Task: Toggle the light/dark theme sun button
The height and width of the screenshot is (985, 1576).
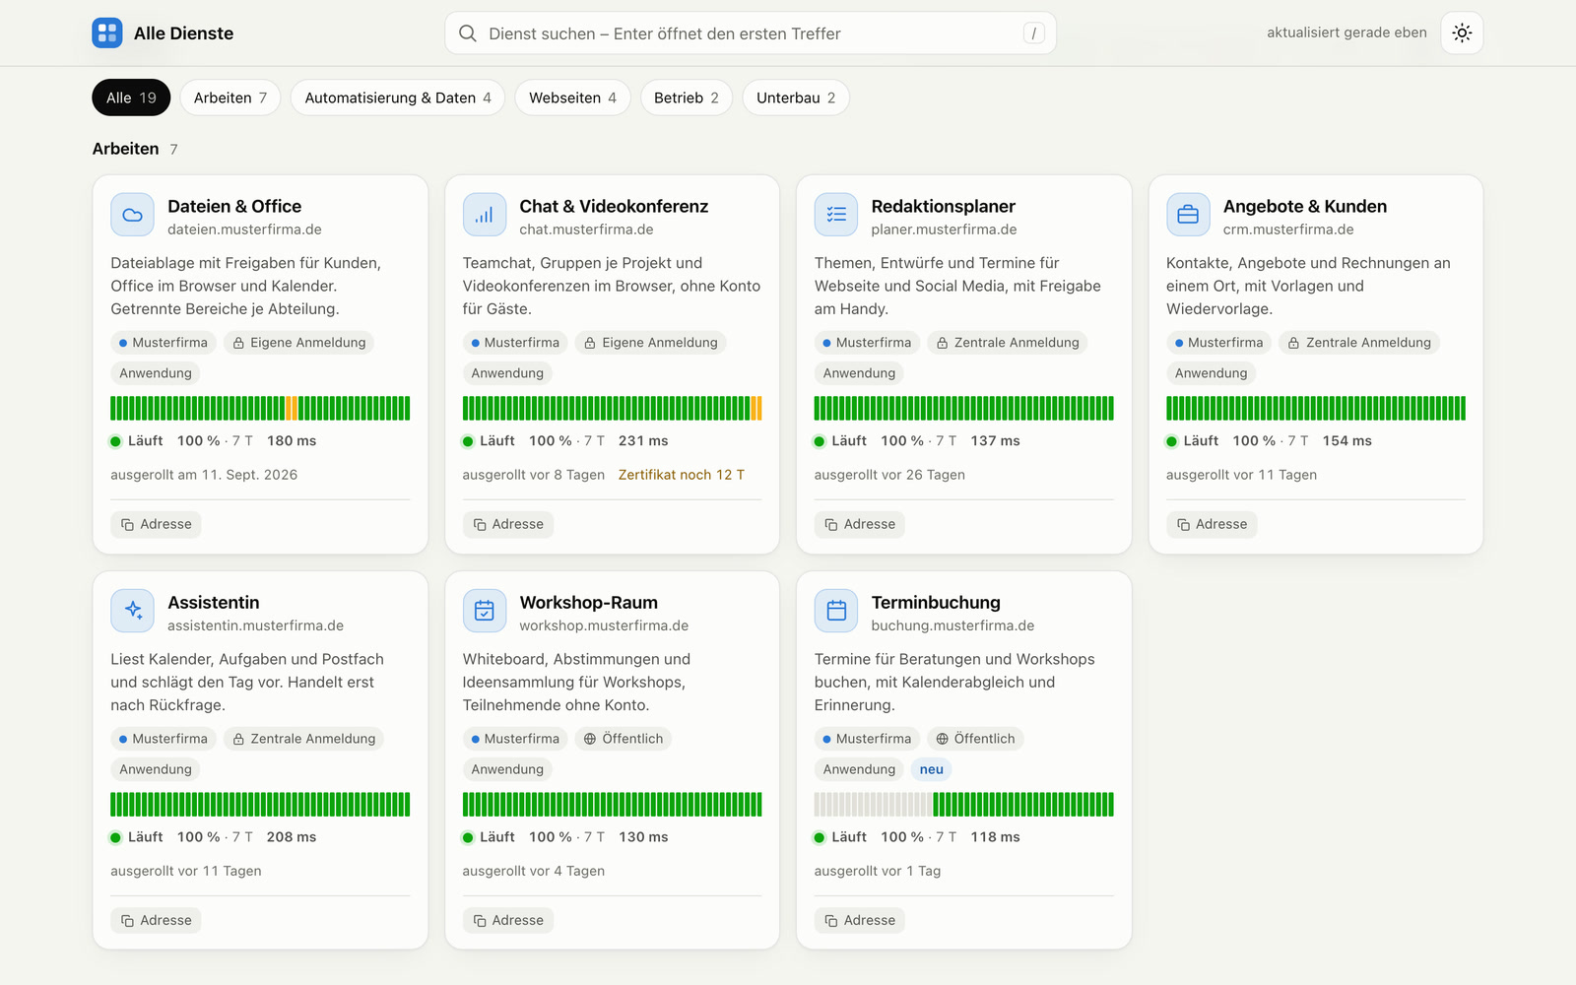Action: point(1462,33)
